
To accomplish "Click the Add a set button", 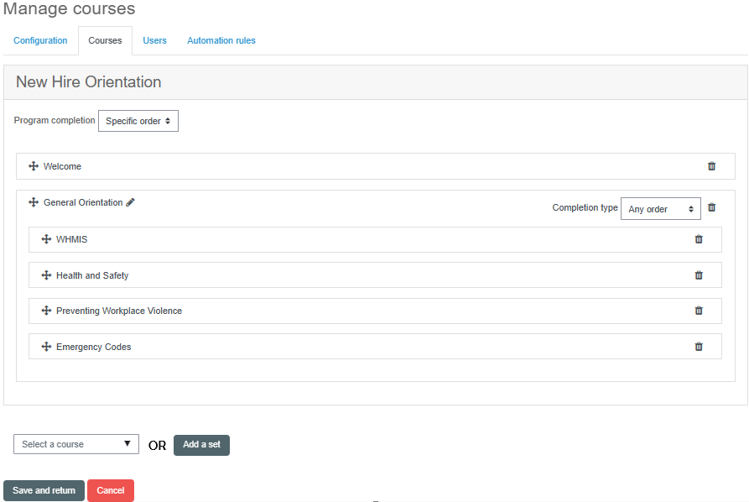I will point(201,445).
